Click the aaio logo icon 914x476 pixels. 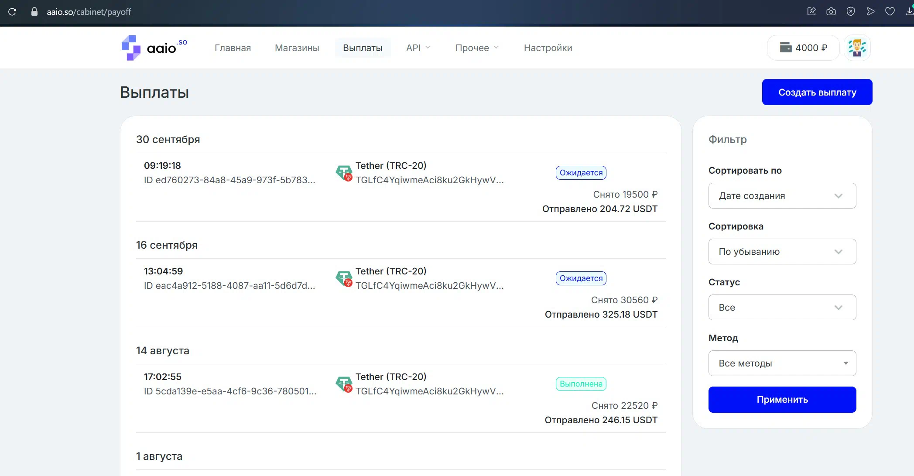(x=131, y=48)
